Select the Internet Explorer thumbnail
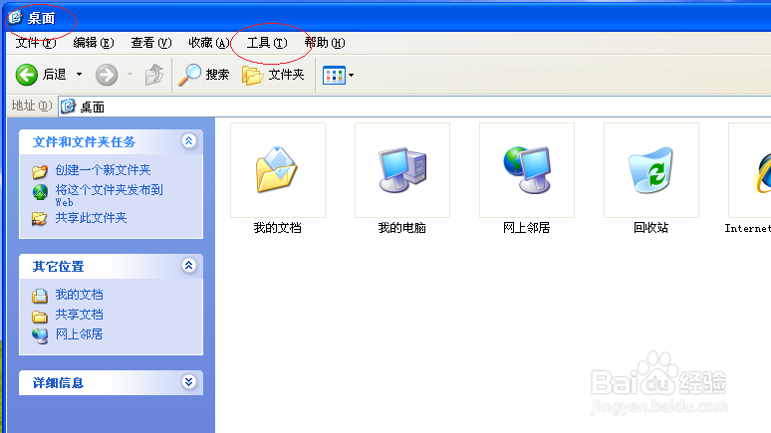Viewport: 771px width, 433px height. pos(750,170)
